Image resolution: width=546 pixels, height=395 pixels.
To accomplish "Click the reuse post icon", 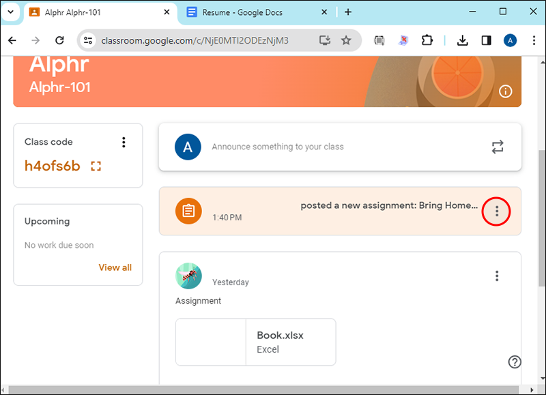I will point(498,147).
